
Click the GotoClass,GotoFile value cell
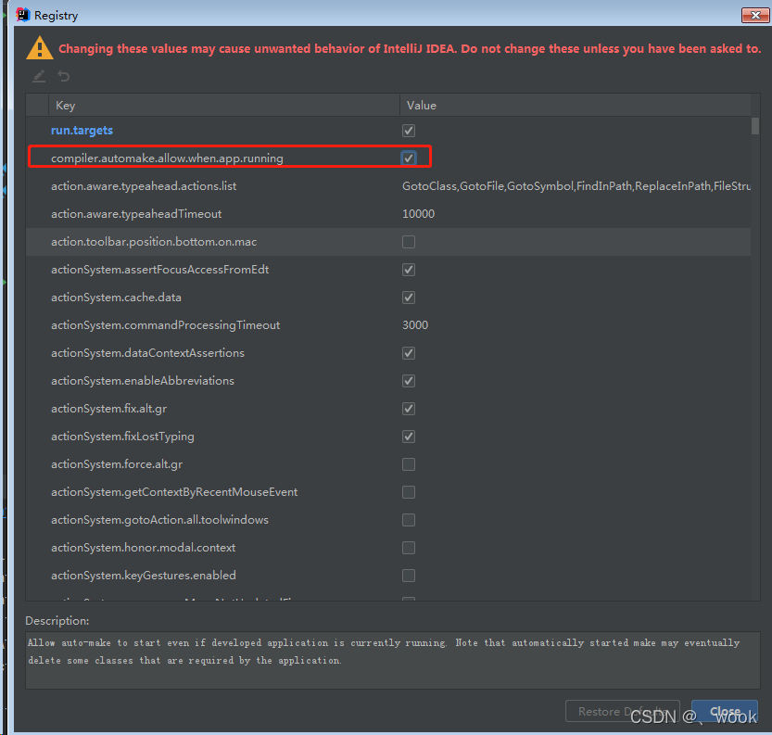(576, 186)
